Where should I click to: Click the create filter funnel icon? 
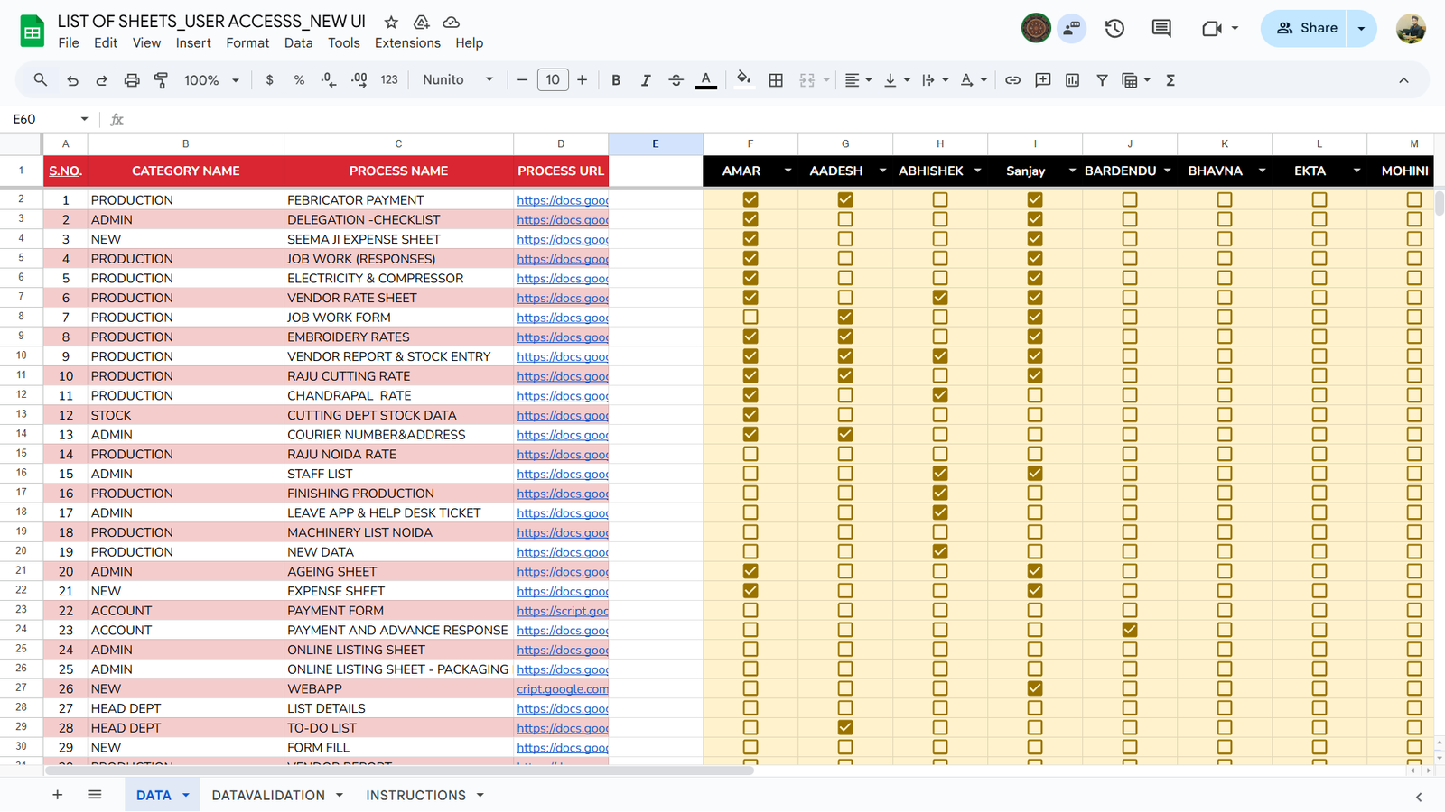1102,80
